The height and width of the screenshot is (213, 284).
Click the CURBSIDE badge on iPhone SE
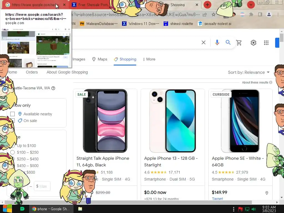pyautogui.click(x=221, y=94)
